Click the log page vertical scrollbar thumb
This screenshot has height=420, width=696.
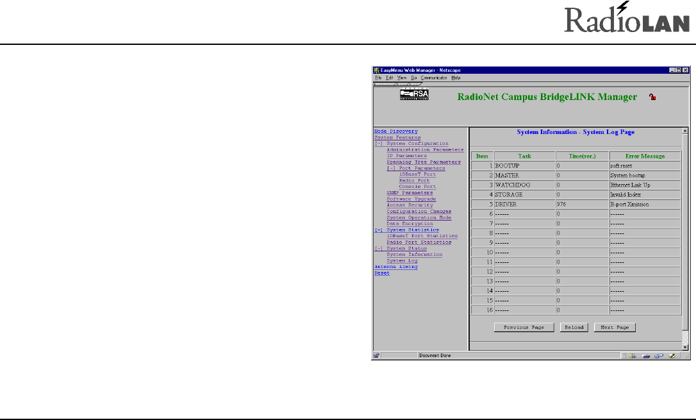point(685,233)
